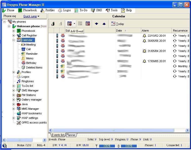Click the event list horizontal scrollbar thumb
Viewport: 191px width, 150px height.
[x=113, y=130]
